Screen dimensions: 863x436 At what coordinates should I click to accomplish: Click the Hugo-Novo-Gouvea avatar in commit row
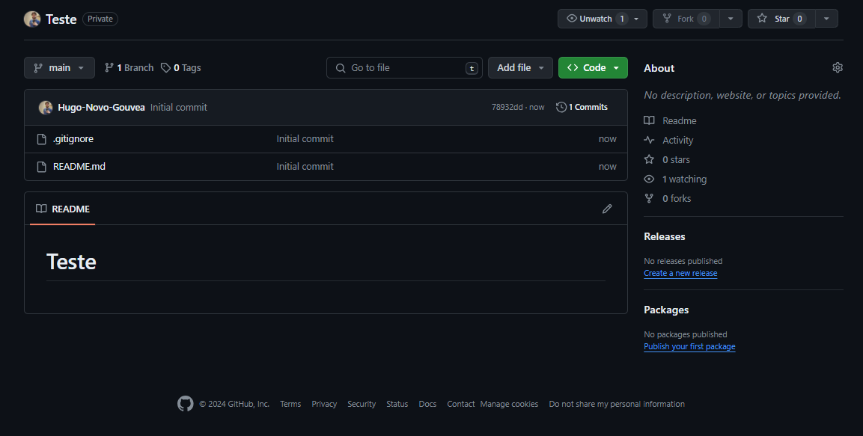(46, 108)
